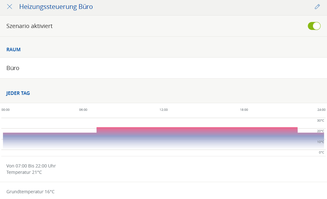Click the 18:00 time axis label

pyautogui.click(x=244, y=110)
